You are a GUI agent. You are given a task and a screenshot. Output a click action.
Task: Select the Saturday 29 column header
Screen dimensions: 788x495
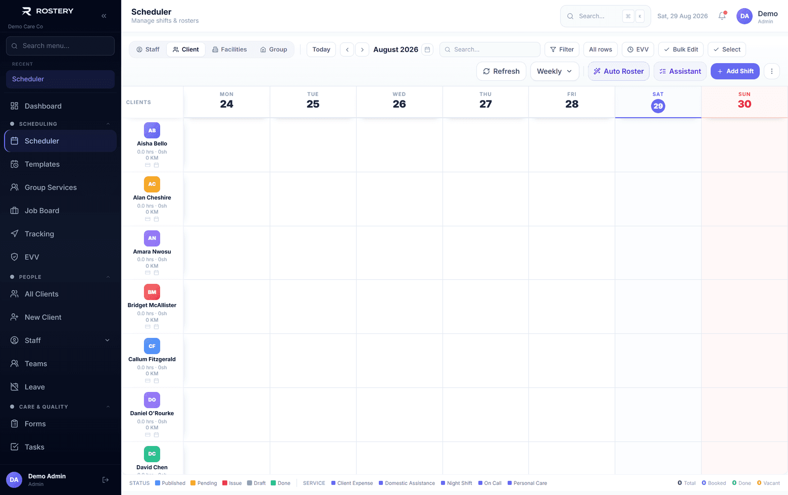point(658,102)
